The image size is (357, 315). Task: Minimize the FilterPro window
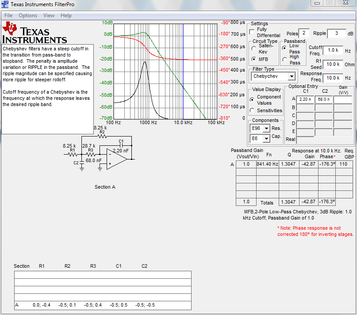[x=317, y=3]
